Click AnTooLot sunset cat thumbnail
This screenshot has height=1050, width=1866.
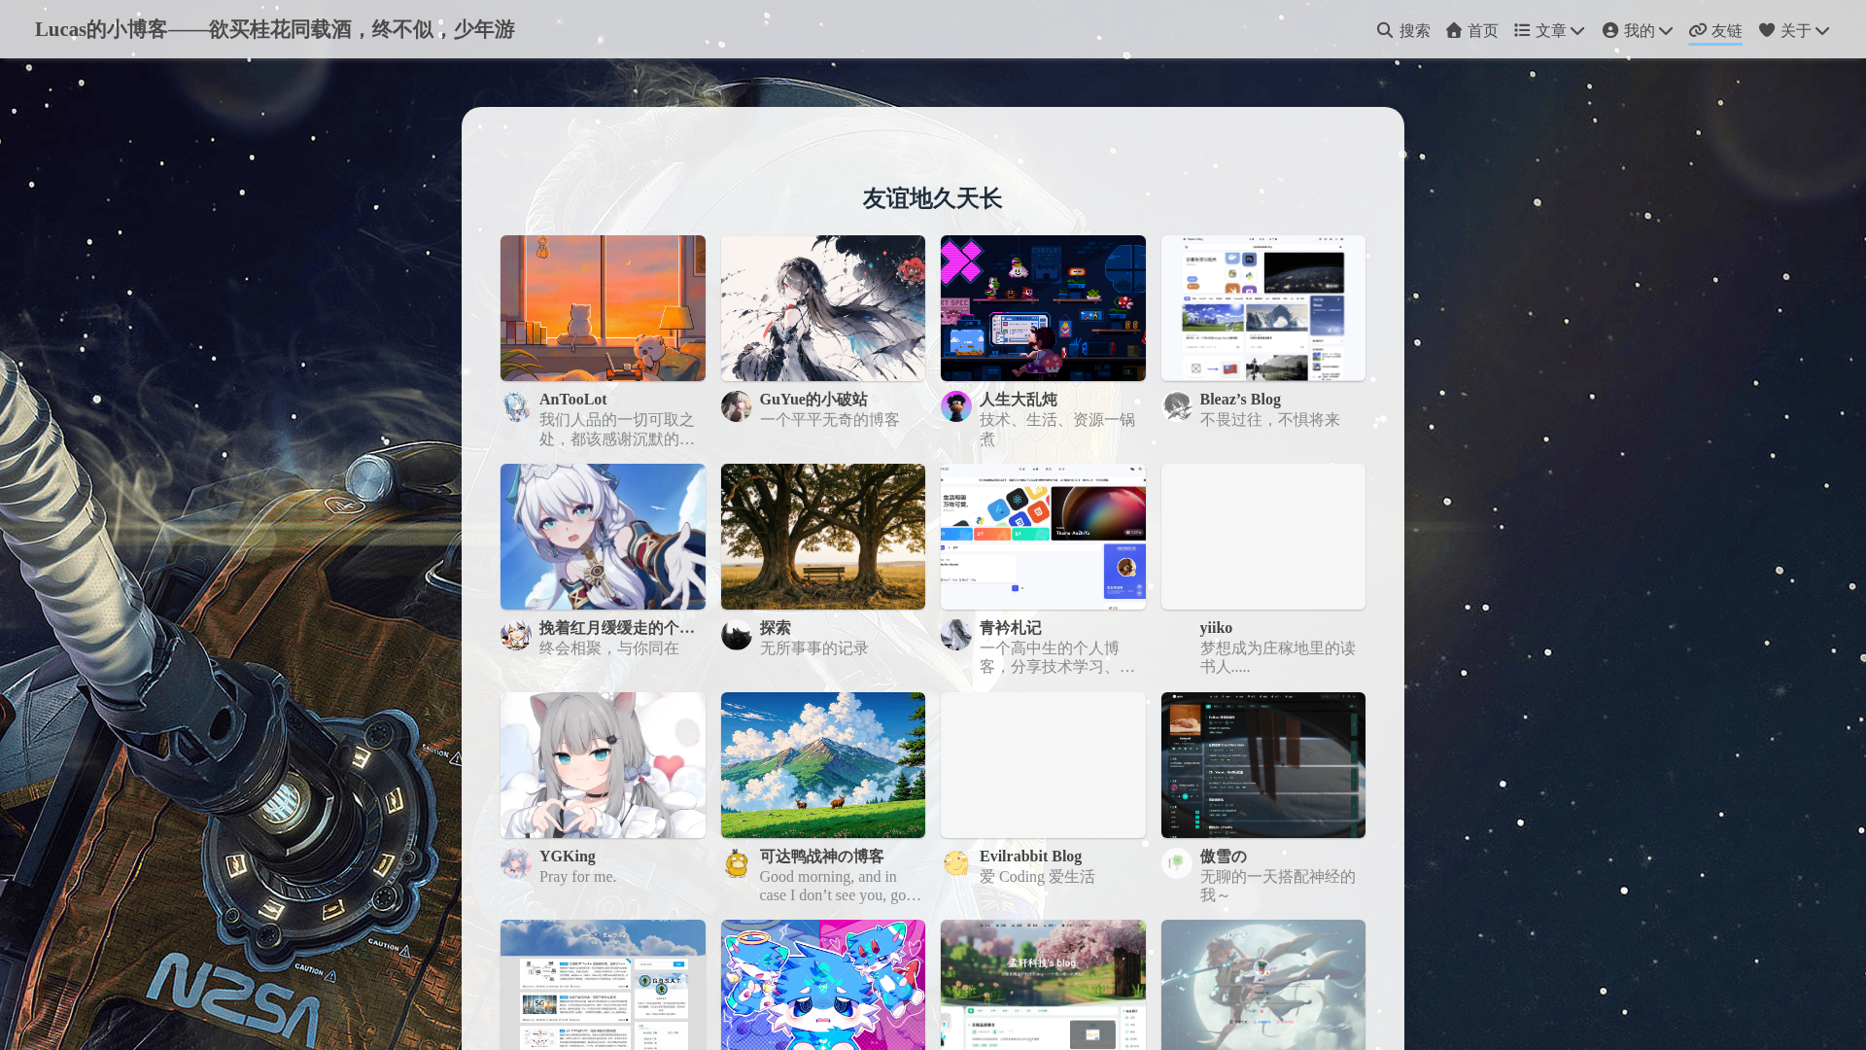point(603,308)
